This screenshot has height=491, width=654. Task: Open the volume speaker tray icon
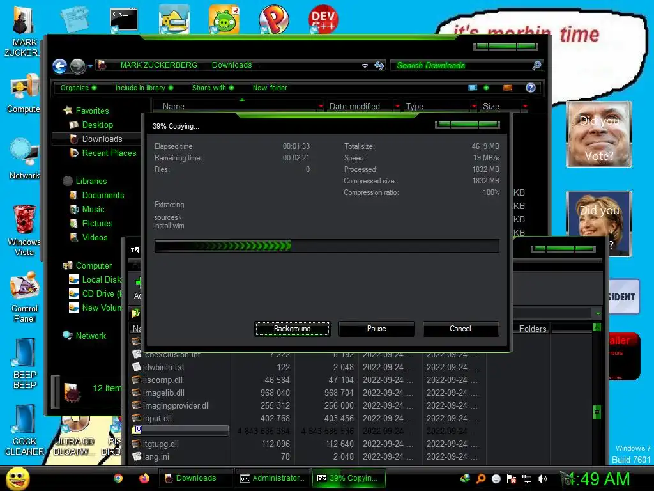pyautogui.click(x=542, y=479)
